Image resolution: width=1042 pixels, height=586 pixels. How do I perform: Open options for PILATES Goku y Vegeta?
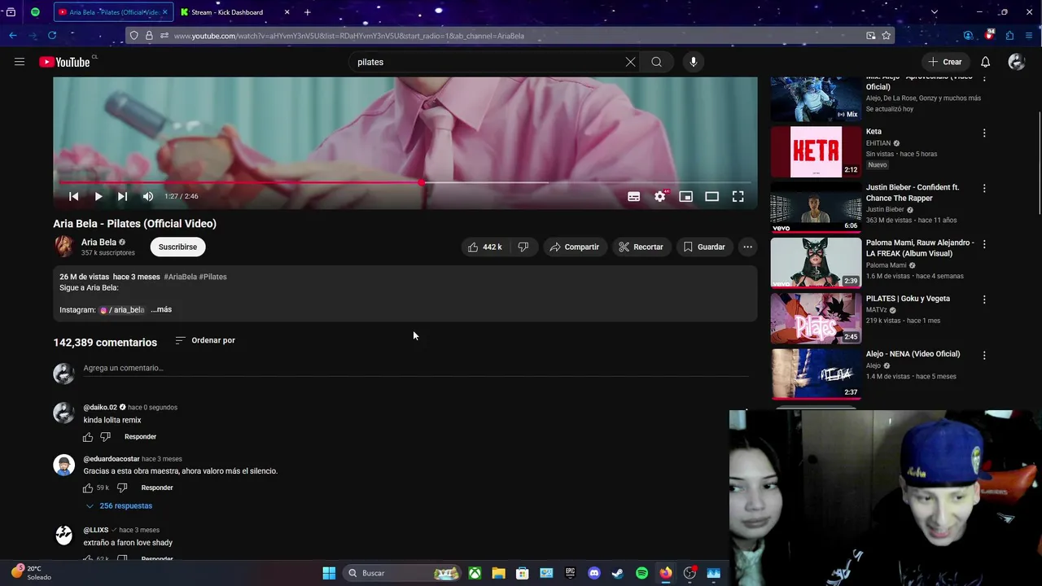(983, 300)
